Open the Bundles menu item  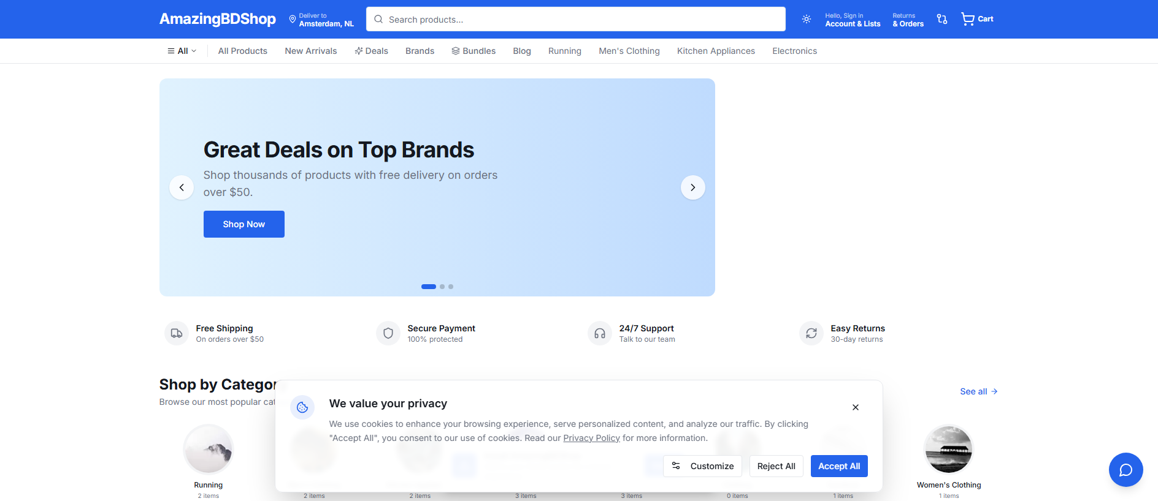[474, 51]
